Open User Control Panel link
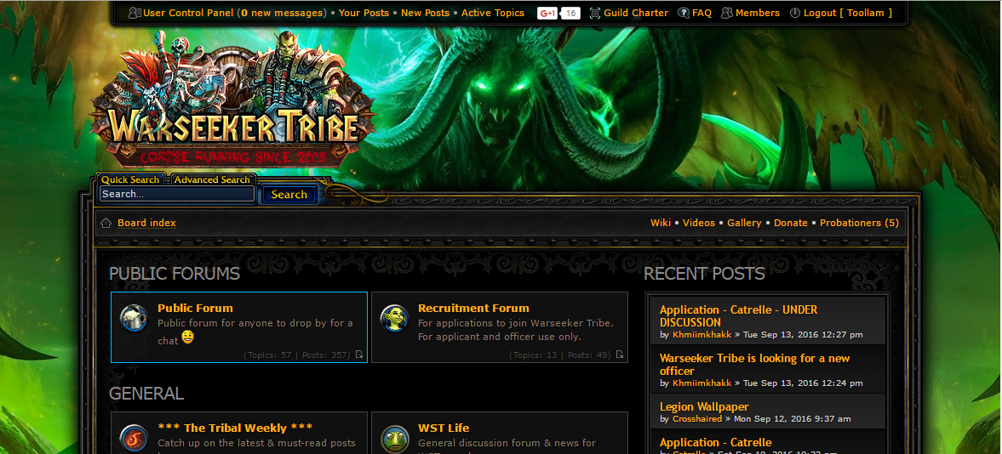This screenshot has width=1002, height=454. pos(188,13)
